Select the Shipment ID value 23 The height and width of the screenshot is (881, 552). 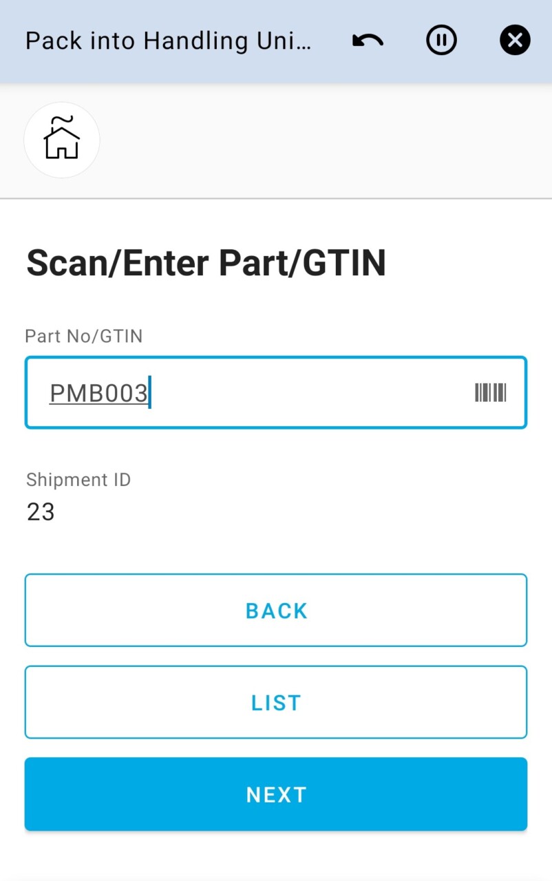point(41,512)
